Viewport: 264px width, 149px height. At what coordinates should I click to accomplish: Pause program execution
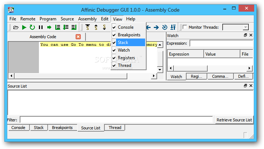point(41,27)
